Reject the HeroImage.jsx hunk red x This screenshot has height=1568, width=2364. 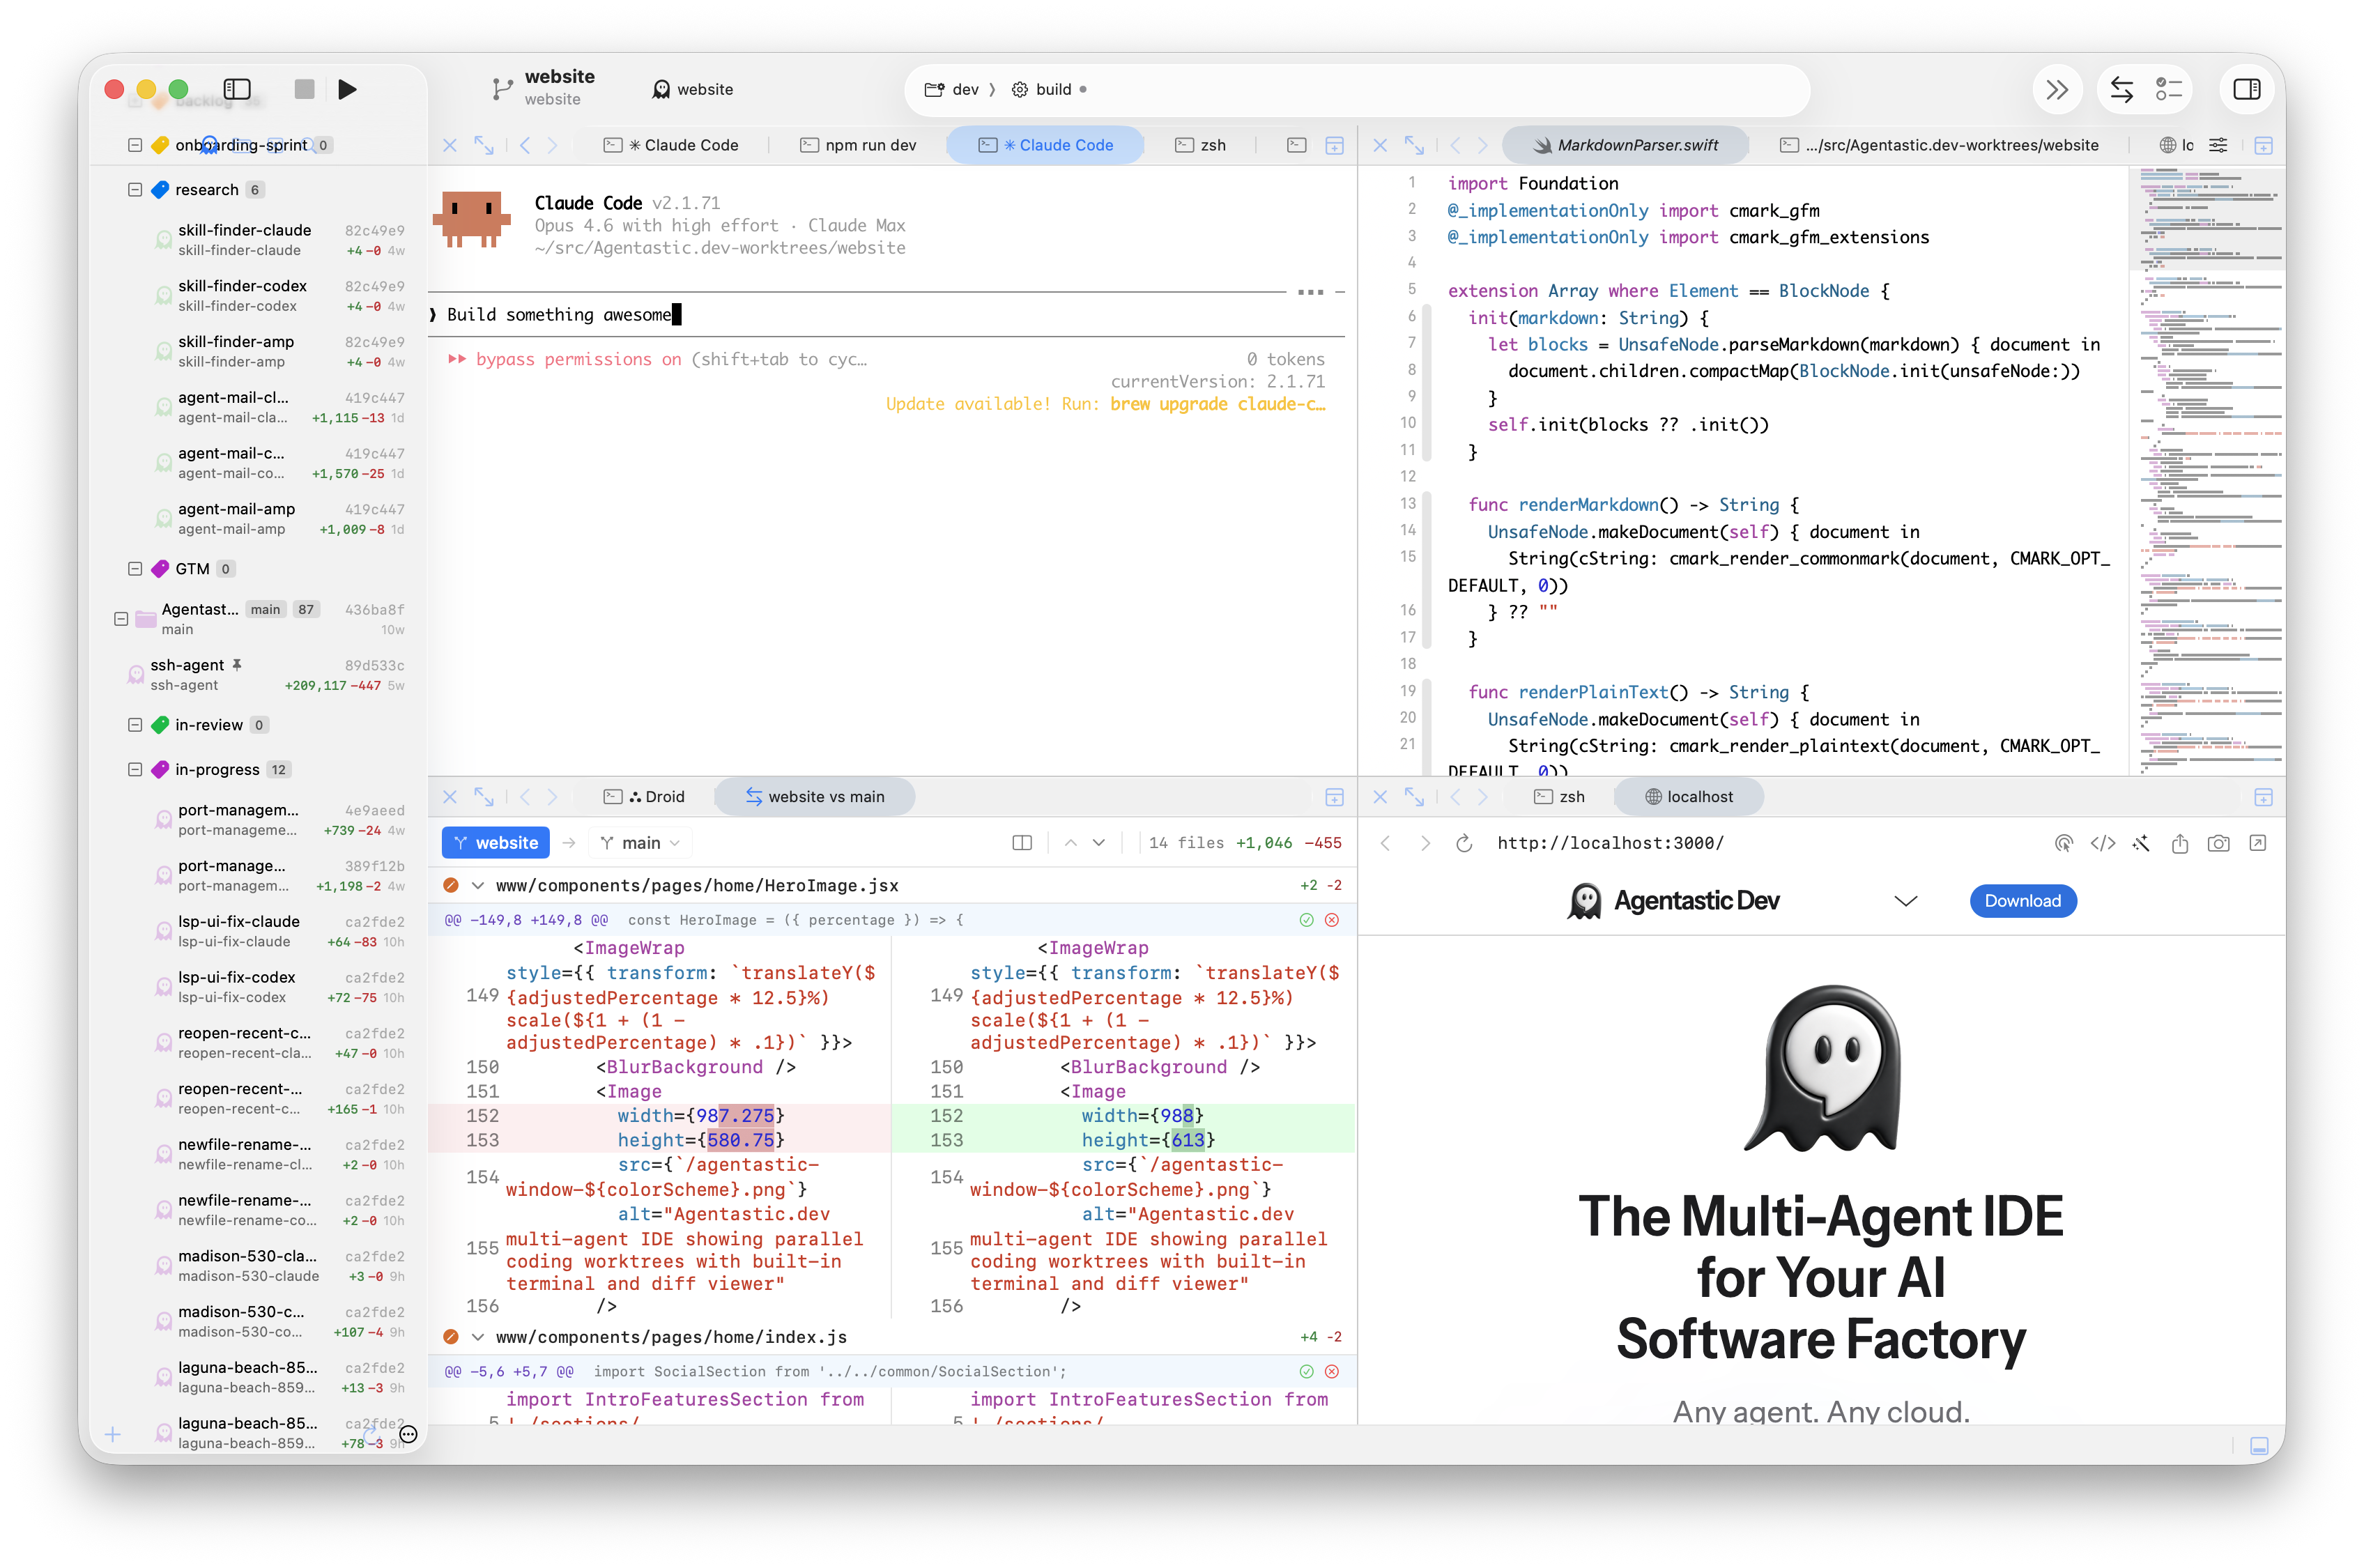[x=1331, y=920]
